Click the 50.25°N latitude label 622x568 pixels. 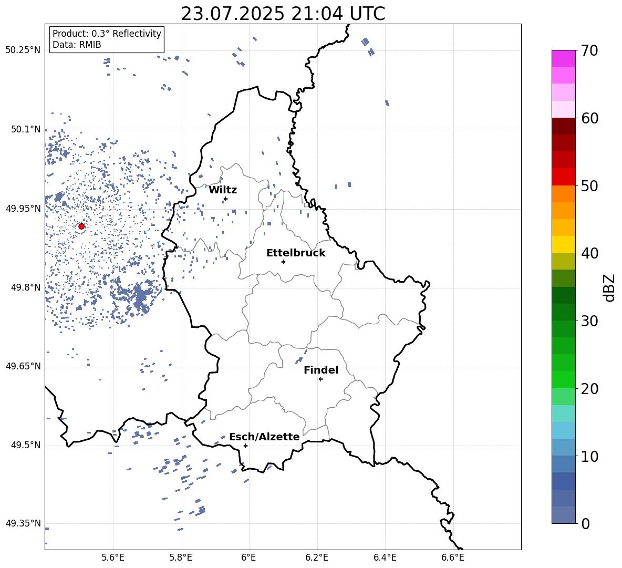pos(23,50)
